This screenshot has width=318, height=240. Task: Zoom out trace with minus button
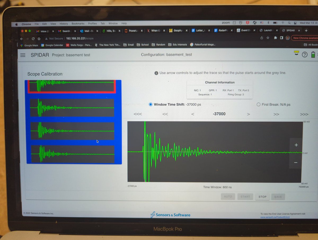tap(296, 162)
